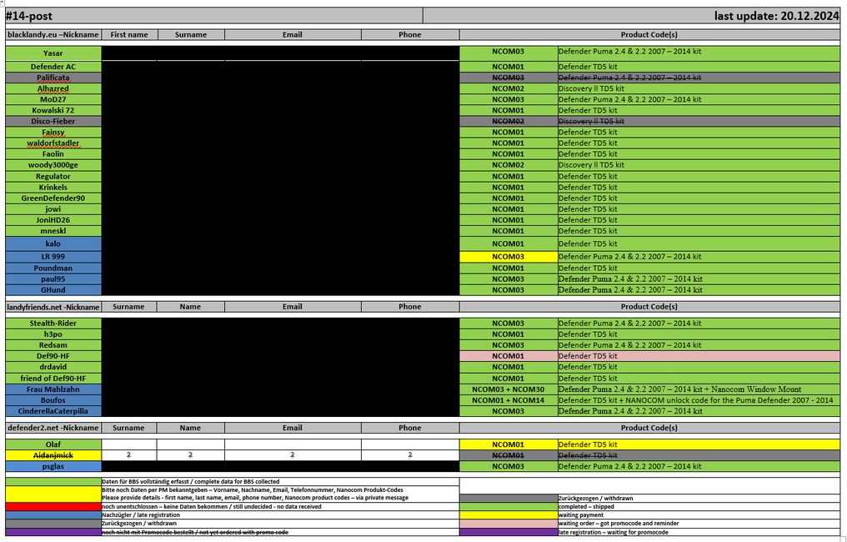Select the Boufos nickname cell
The image size is (847, 542).
[53, 400]
